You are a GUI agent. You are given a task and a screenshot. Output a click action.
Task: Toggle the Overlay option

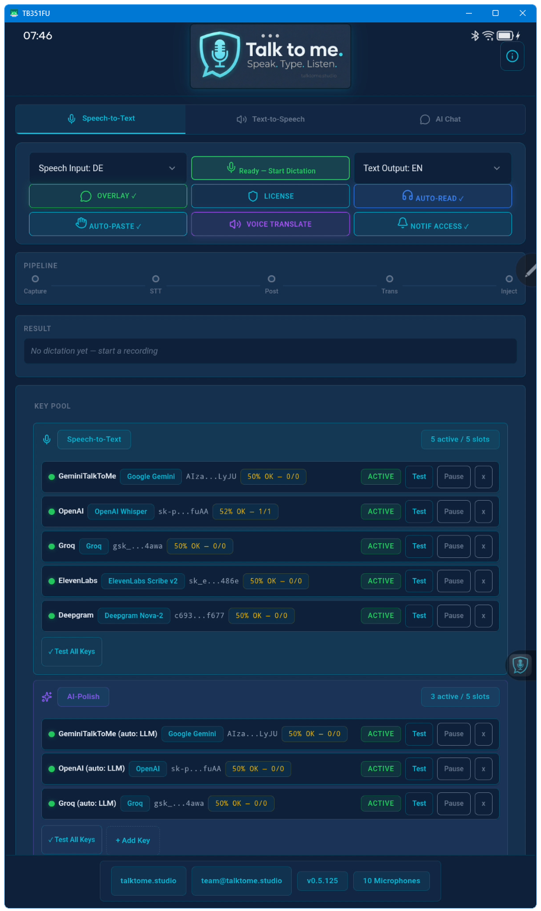[x=108, y=196]
